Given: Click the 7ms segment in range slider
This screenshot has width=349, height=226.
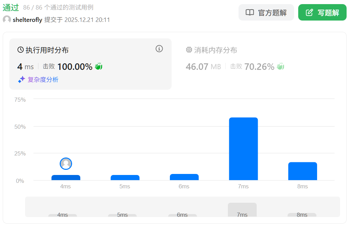Looking at the screenshot, I should click(242, 210).
